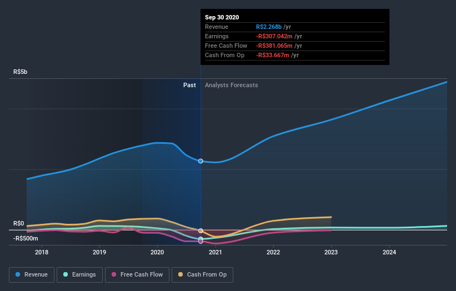The height and width of the screenshot is (291, 456).
Task: Click the -R$381.065m free cash flow value
Action: coord(274,46)
